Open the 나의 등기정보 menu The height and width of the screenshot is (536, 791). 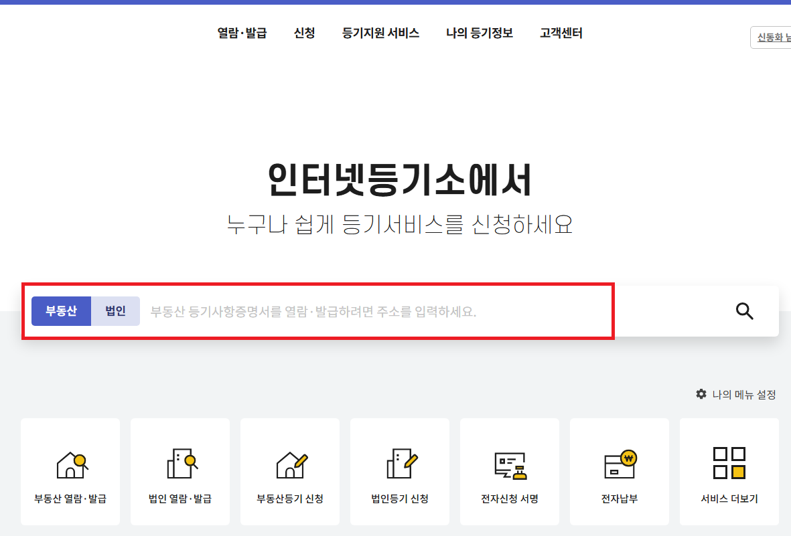tap(480, 33)
